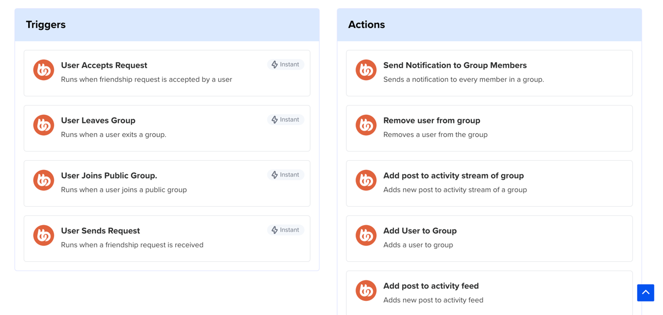
Task: Click text 'Removes a user from the group'
Action: [x=435, y=135]
